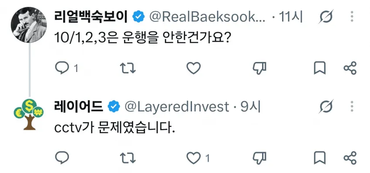Like the 10/1,2,3 question tweet
The height and width of the screenshot is (173, 370).
[194, 68]
